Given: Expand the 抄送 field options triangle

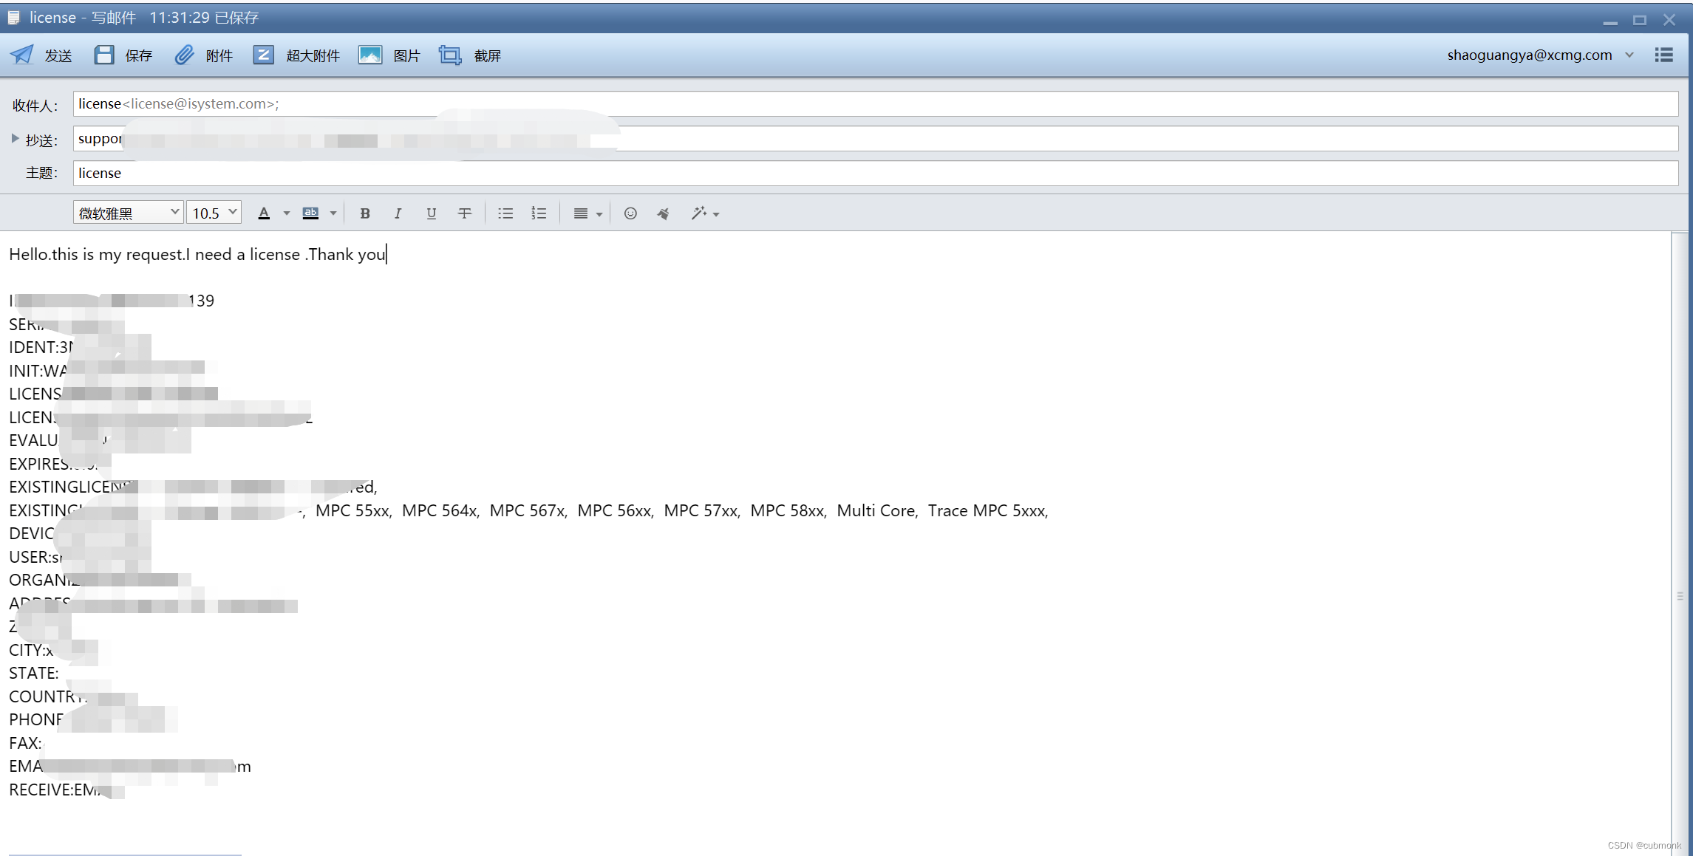Looking at the screenshot, I should click(x=15, y=138).
